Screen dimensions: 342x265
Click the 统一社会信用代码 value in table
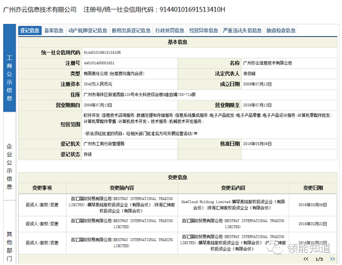tap(102, 53)
